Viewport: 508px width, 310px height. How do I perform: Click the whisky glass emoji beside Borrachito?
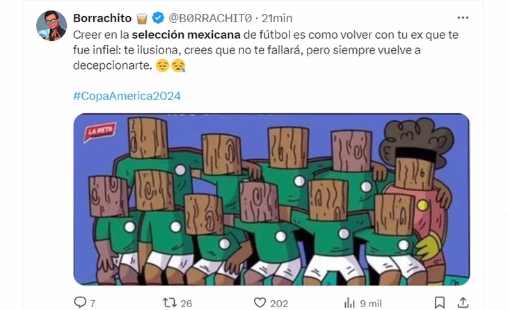(141, 19)
